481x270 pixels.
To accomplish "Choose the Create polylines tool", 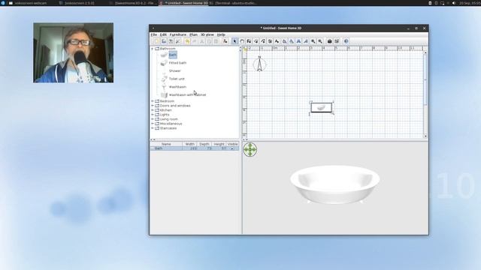I will 263,41.
